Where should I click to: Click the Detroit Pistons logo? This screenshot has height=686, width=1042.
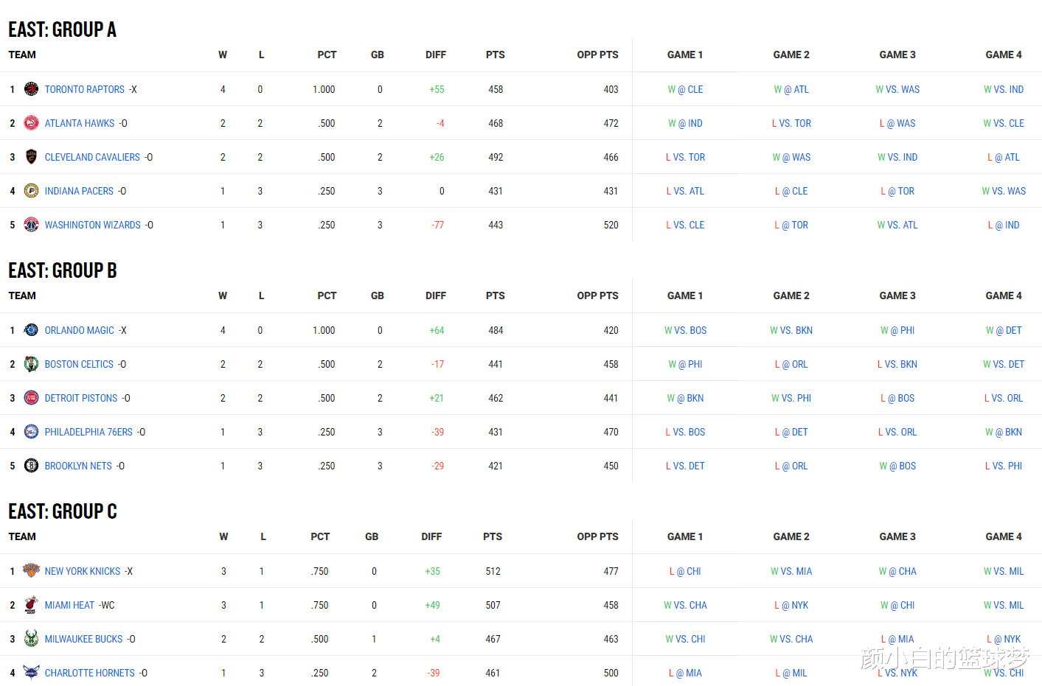tap(31, 398)
